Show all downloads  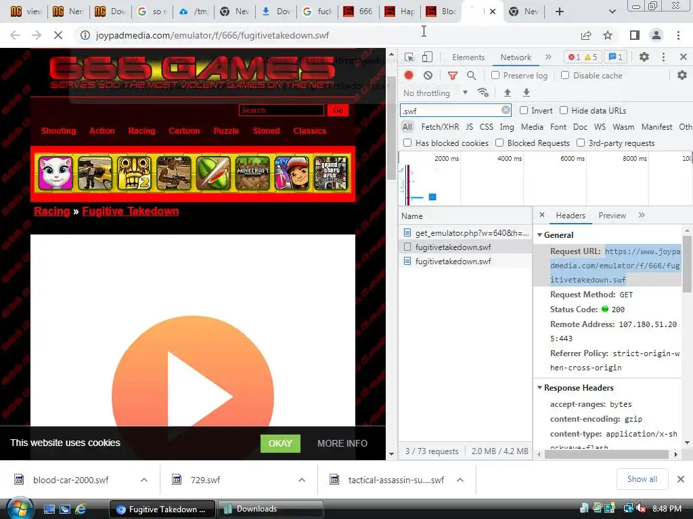642,479
